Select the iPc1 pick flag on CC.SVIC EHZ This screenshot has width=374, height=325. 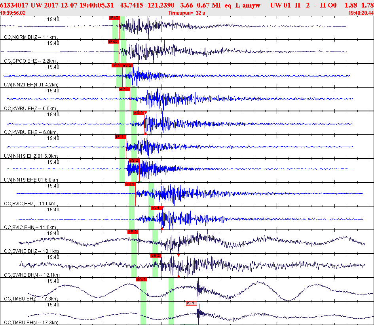tap(130, 184)
